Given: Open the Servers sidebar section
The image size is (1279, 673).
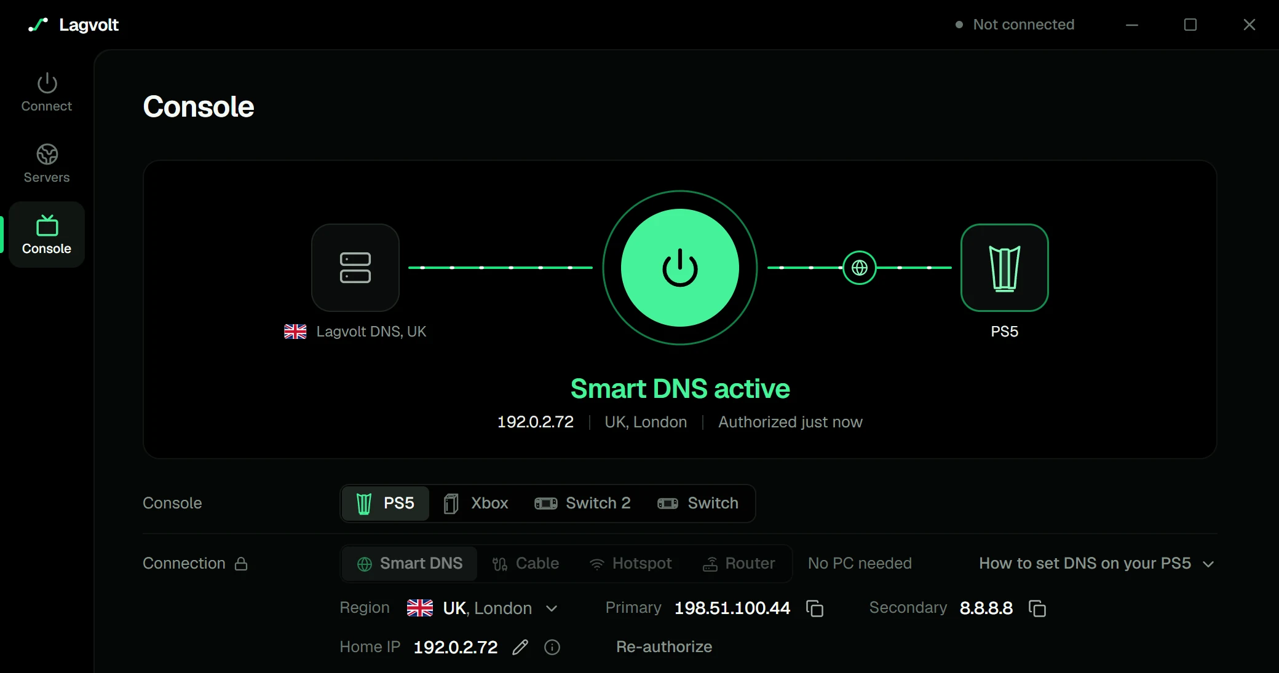Looking at the screenshot, I should (47, 164).
